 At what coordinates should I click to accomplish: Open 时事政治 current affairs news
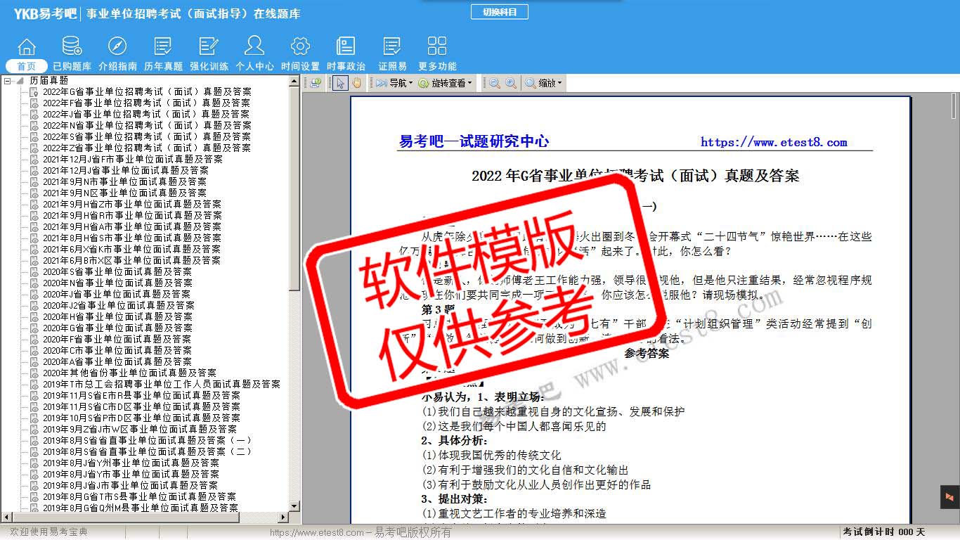346,54
